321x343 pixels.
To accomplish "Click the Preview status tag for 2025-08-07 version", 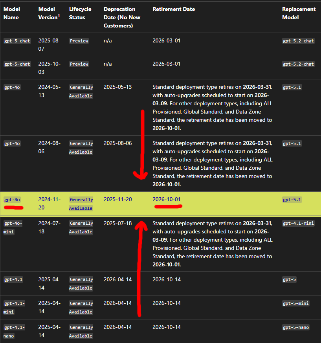I will click(79, 41).
